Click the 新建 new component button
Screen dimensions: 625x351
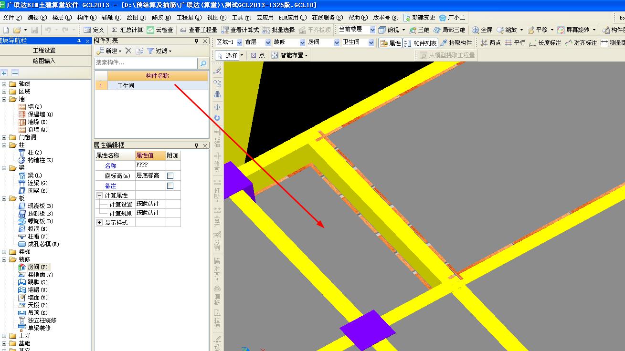tap(109, 51)
